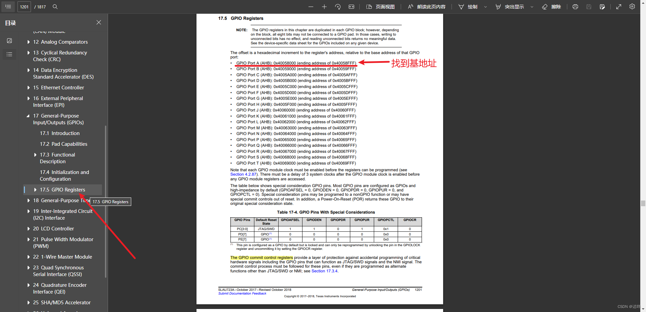This screenshot has height=312, width=646.
Task: Select the 突出显示 highlight tool
Action: tap(510, 7)
